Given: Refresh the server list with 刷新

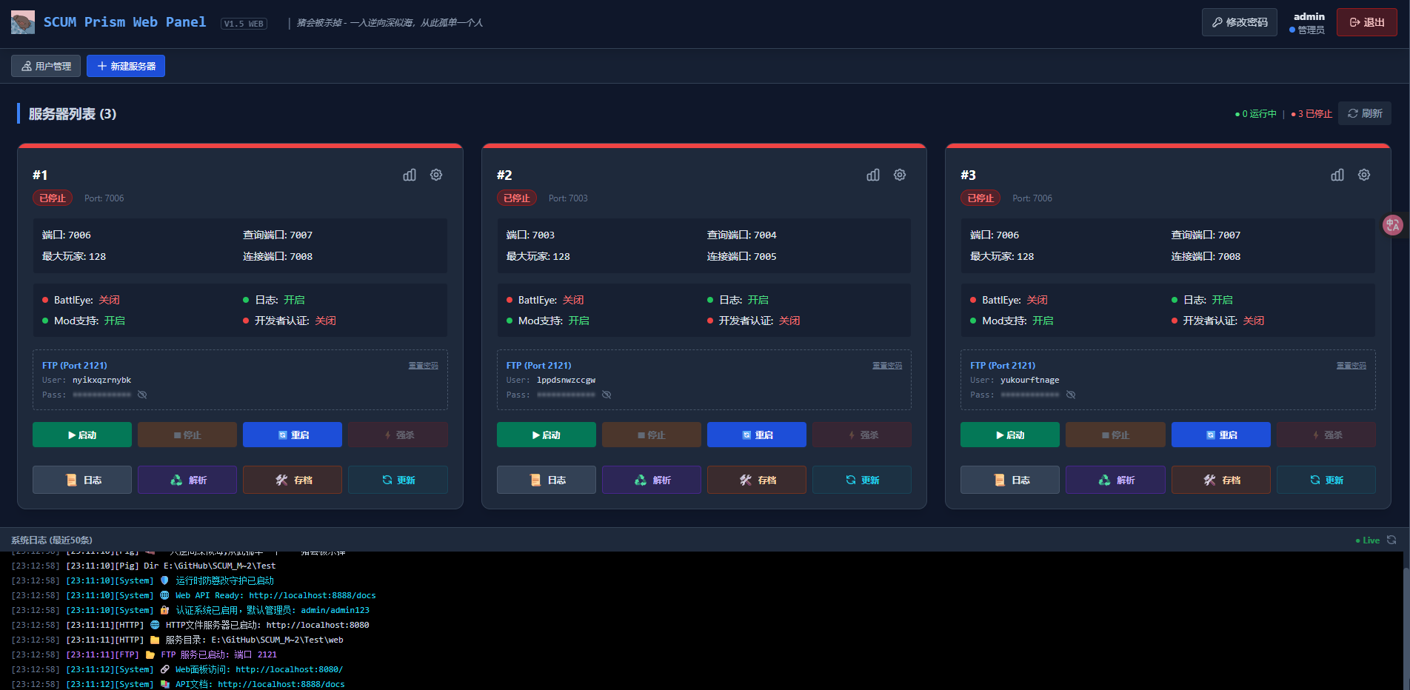Looking at the screenshot, I should [x=1364, y=113].
